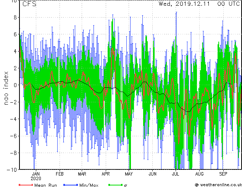
Task: Click the Mean Run legend label
Action: 45,185
